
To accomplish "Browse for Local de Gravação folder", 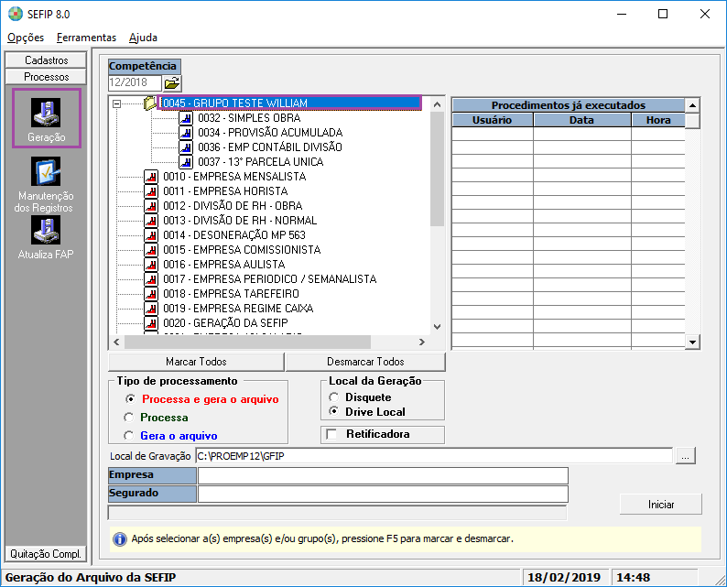I will coord(685,456).
